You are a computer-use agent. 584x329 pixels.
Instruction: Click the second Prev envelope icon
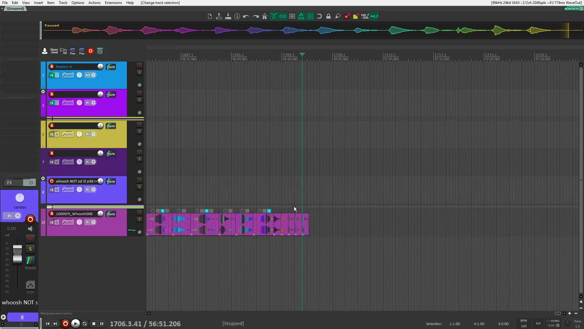pyautogui.click(x=82, y=51)
